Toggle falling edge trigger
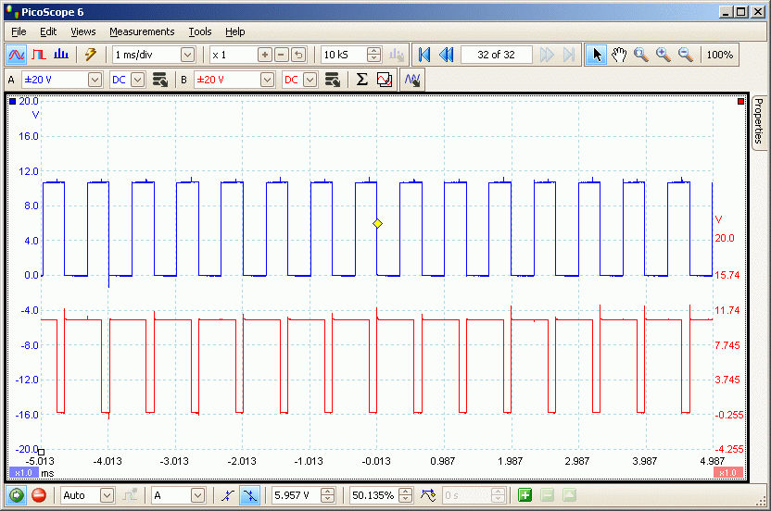Viewport: 771px width, 511px height. point(248,495)
